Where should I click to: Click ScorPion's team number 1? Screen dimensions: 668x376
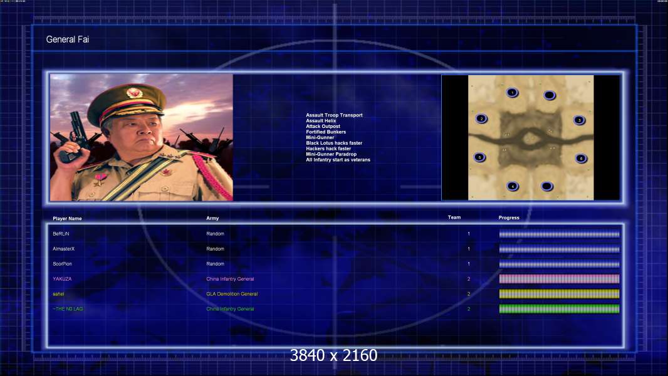point(469,264)
